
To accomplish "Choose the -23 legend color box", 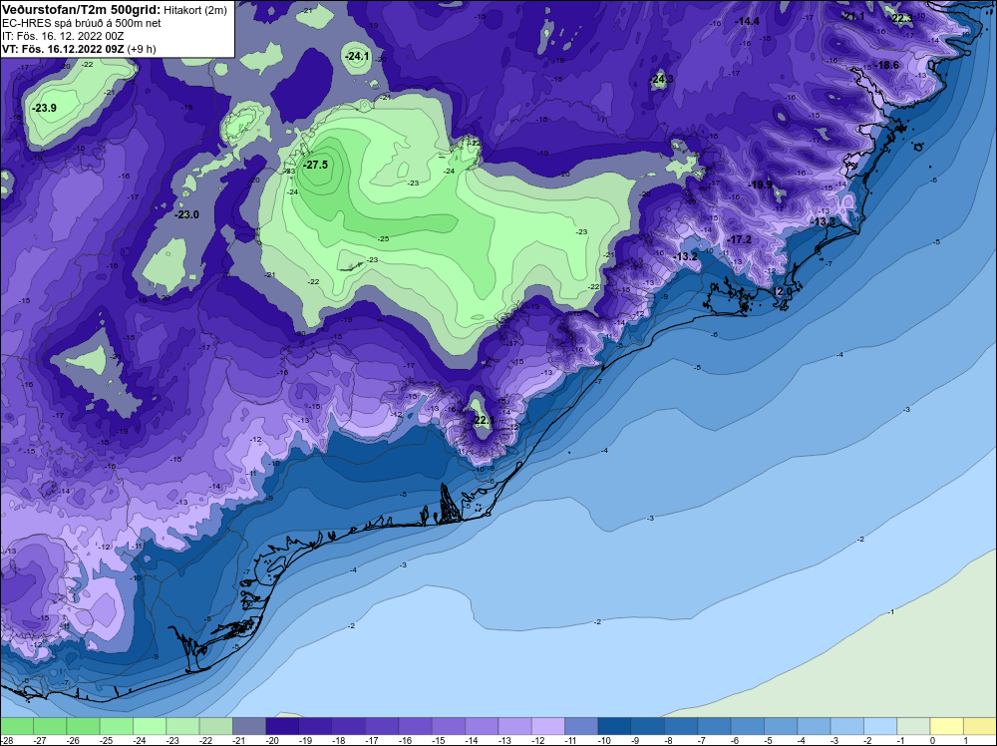I will tap(182, 726).
